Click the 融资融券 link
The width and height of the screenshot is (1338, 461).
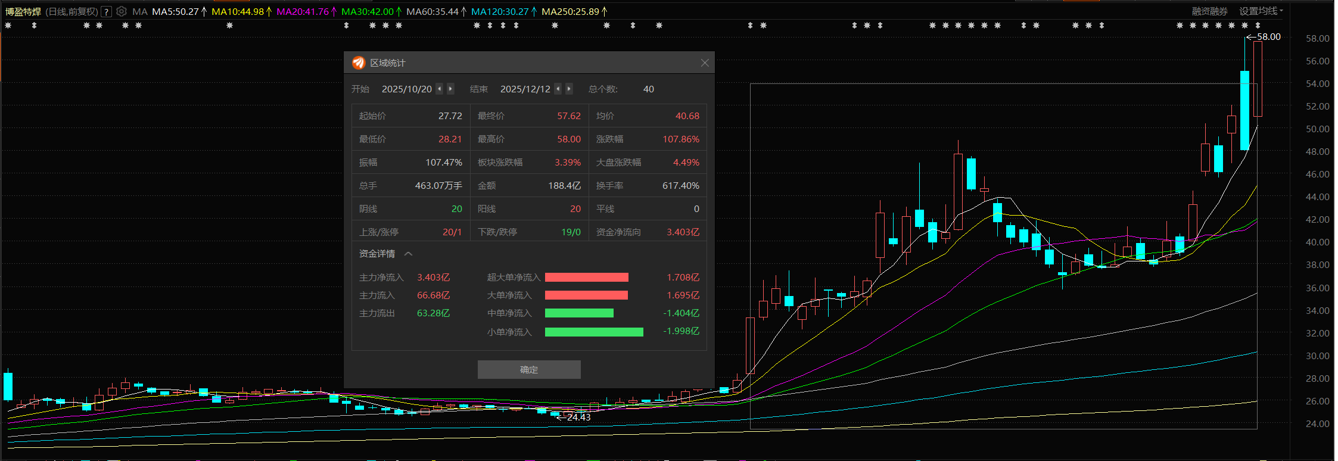pos(1209,11)
